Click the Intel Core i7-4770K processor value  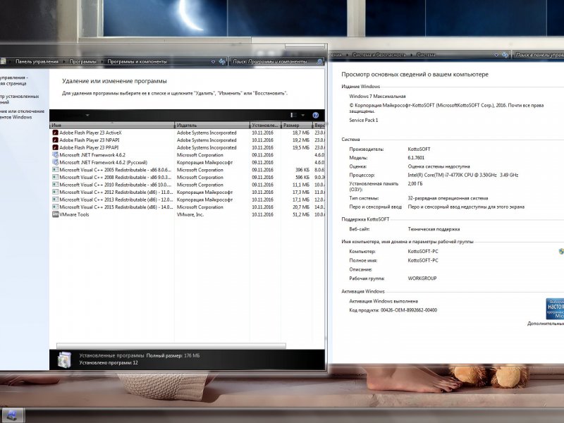click(463, 175)
